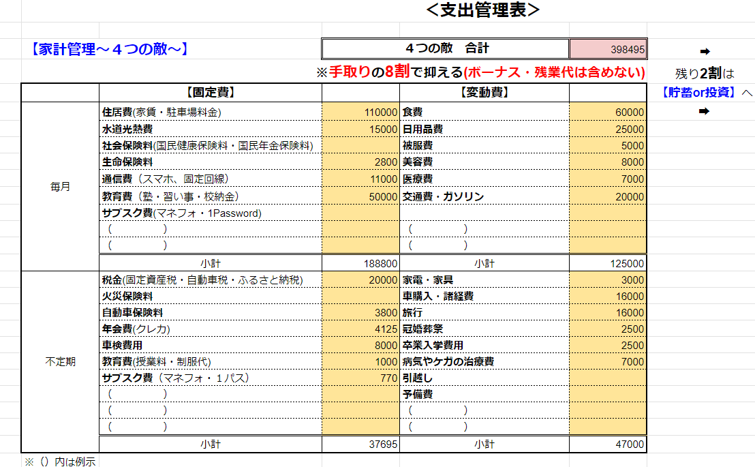
Task: Click the 食費 amount cell showing 60000
Action: tap(608, 112)
